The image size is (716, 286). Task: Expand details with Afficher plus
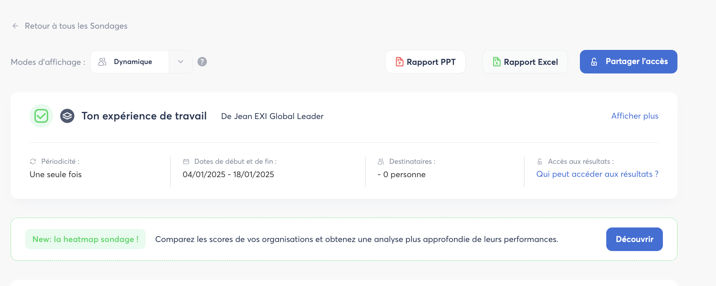click(635, 116)
